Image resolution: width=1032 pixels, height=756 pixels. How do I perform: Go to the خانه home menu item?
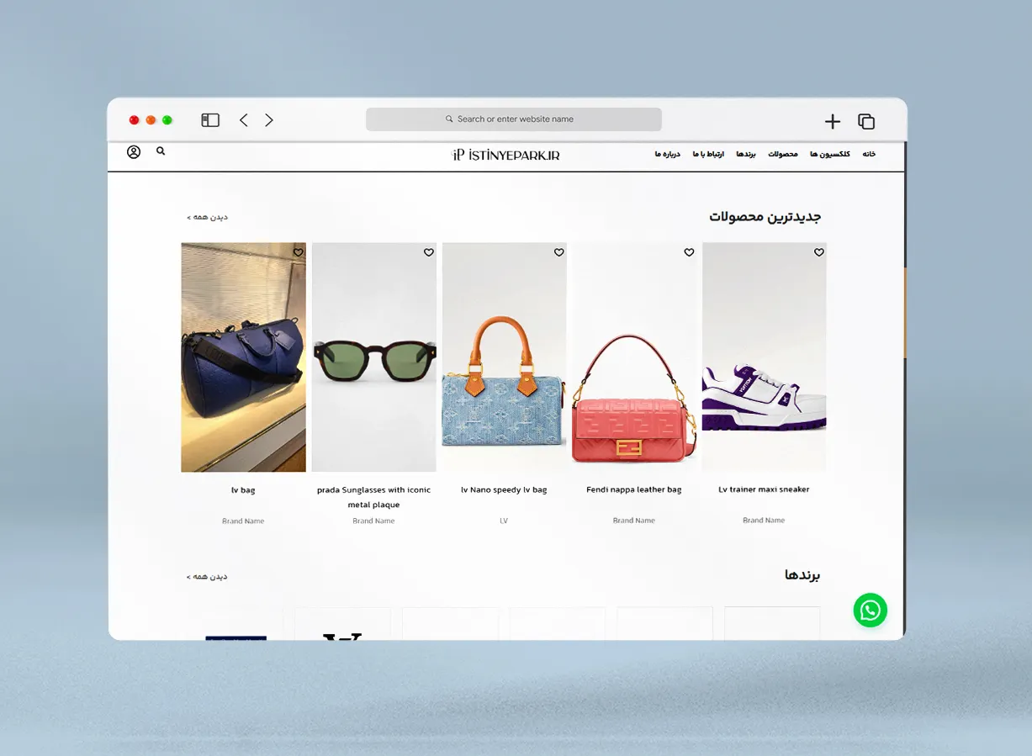point(869,155)
